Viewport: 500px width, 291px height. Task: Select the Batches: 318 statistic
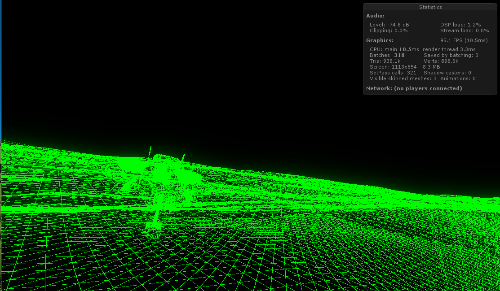[x=387, y=55]
